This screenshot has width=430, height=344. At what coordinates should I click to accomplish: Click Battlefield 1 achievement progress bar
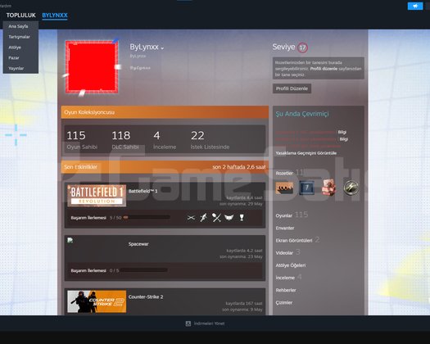click(x=147, y=218)
